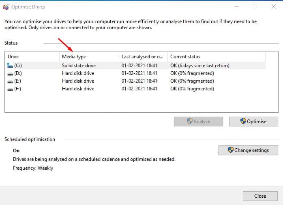Open Change settings for scheduled optimisation
283x205 pixels.
(248, 150)
